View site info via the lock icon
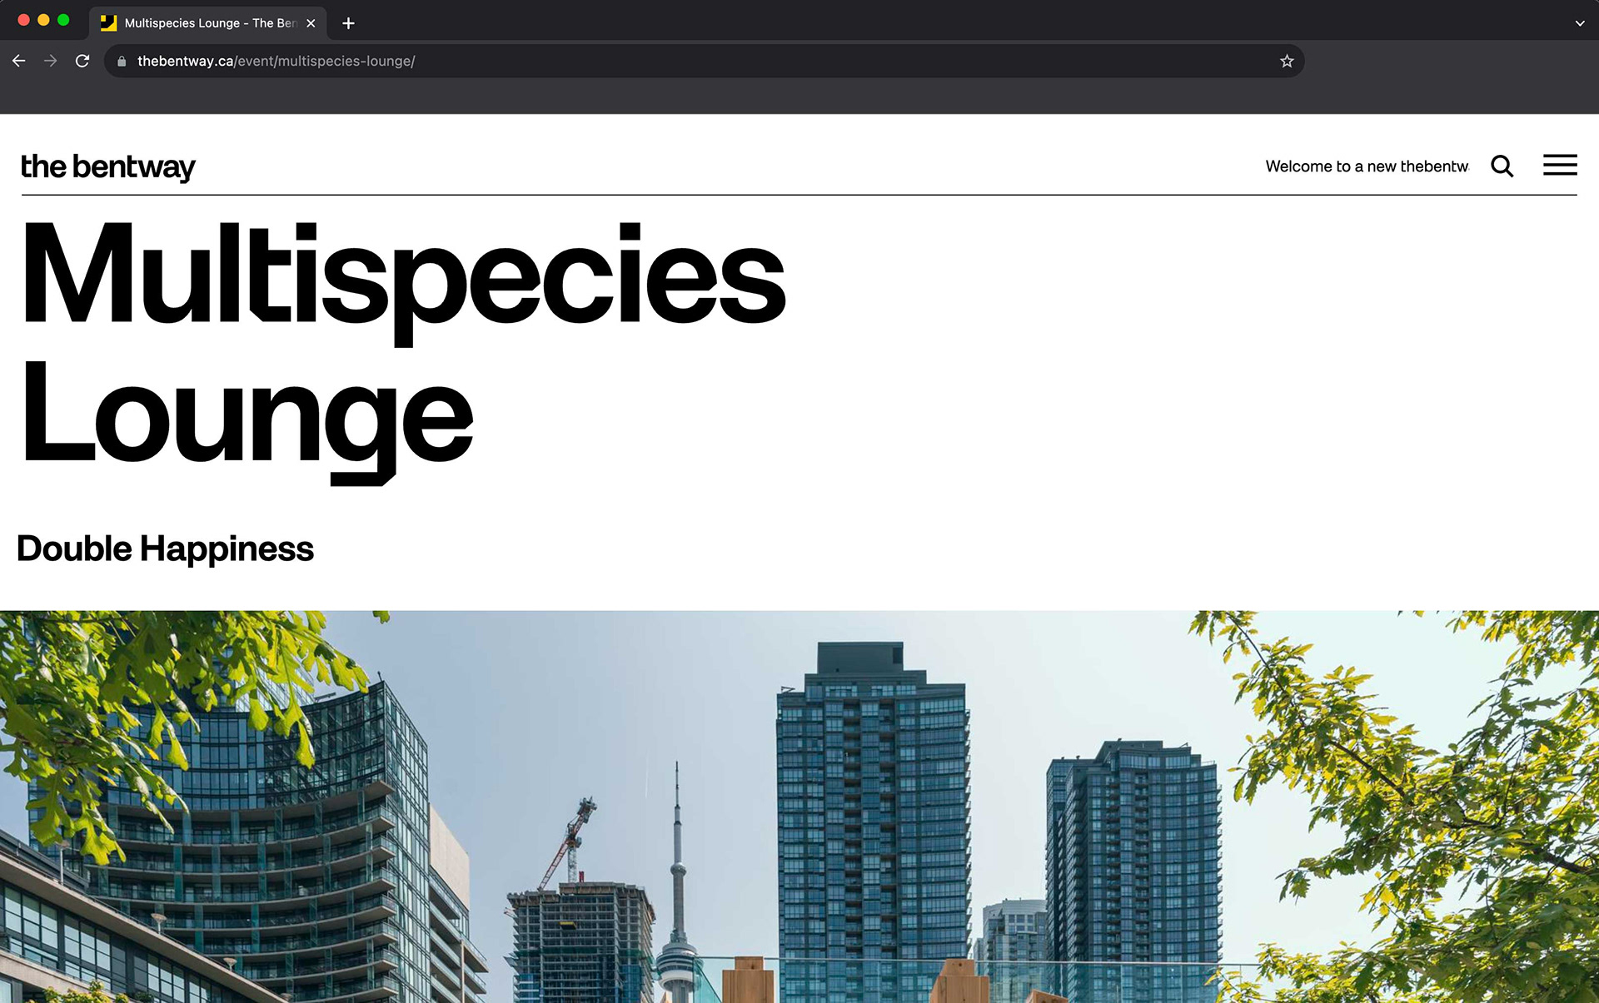The width and height of the screenshot is (1599, 1003). click(x=122, y=61)
